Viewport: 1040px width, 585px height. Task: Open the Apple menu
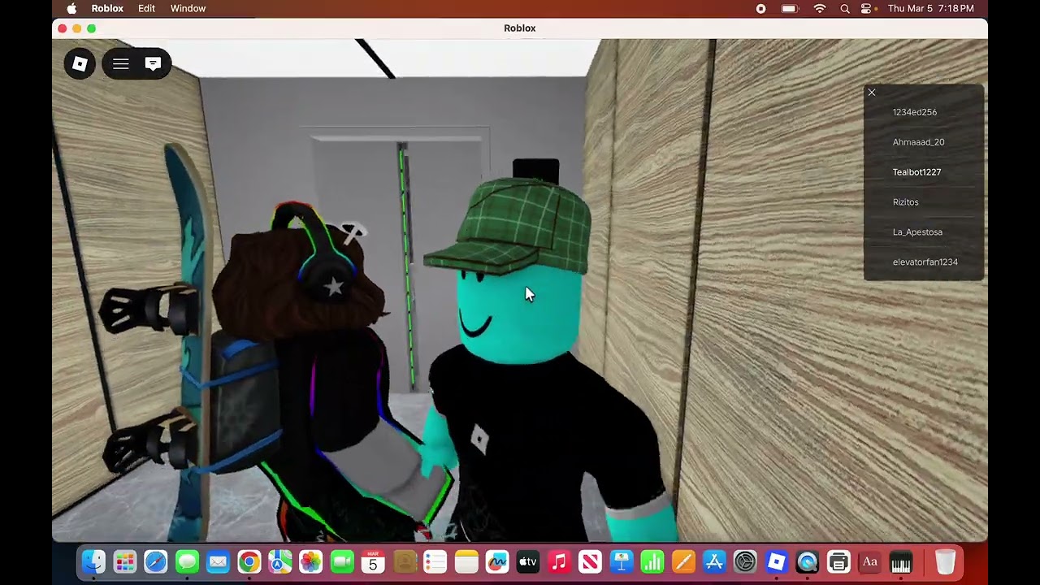point(71,8)
